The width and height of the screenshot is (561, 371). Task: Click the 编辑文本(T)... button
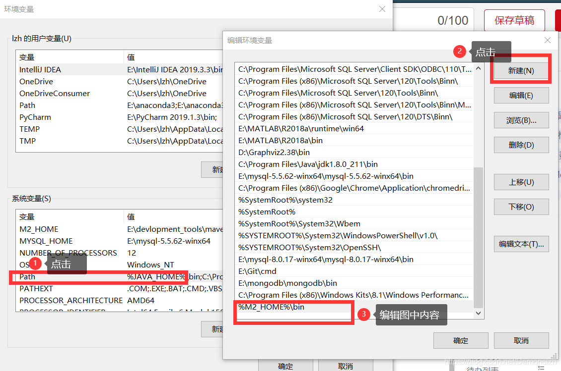(521, 244)
